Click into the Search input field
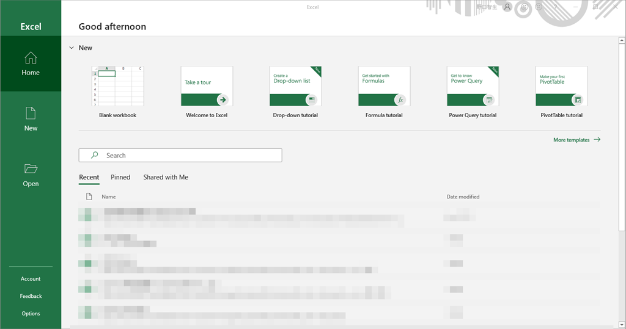Screen dimensions: 626x329 tap(180, 155)
